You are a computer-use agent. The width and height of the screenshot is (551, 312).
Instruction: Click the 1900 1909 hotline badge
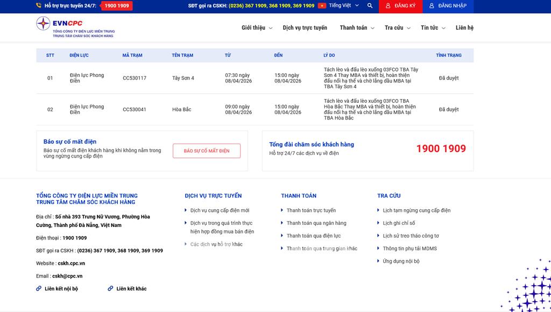coord(116,6)
